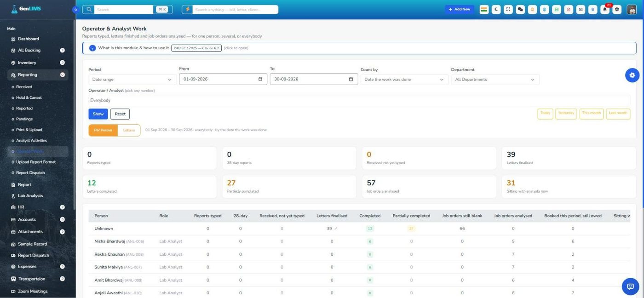
Task: Toggle fullscreen mode icon
Action: pos(508,9)
